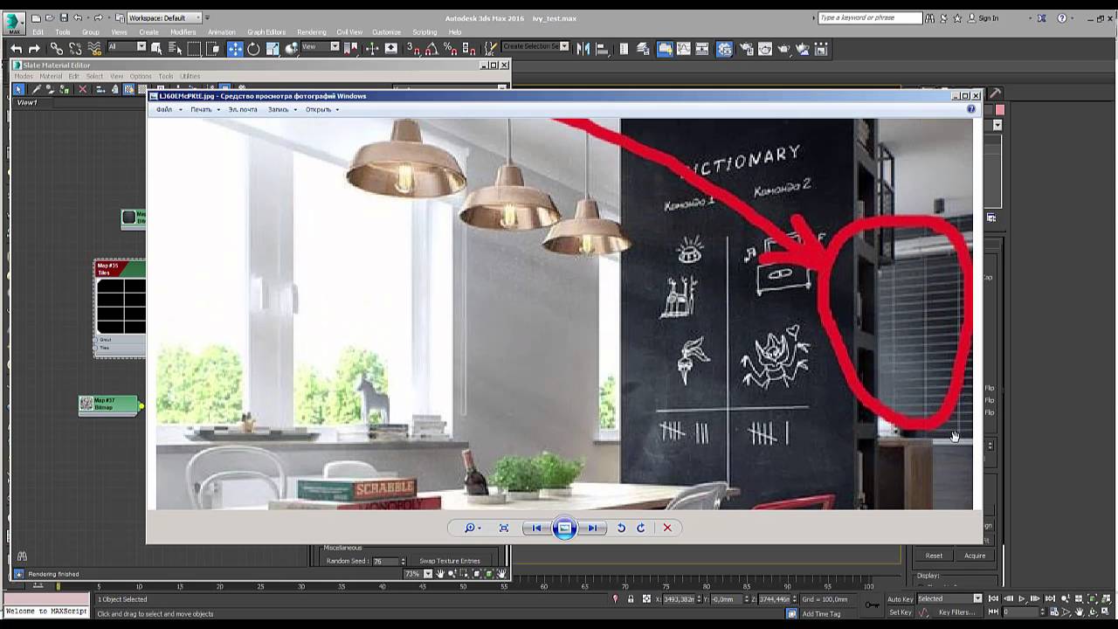Select the Bind to Space Warp tool
This screenshot has height=629, width=1118.
click(x=94, y=49)
